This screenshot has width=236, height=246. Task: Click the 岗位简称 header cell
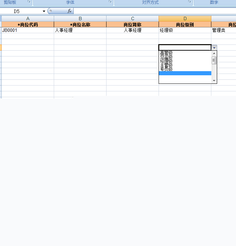click(133, 25)
